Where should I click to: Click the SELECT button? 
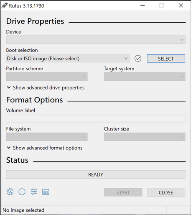coord(166,59)
